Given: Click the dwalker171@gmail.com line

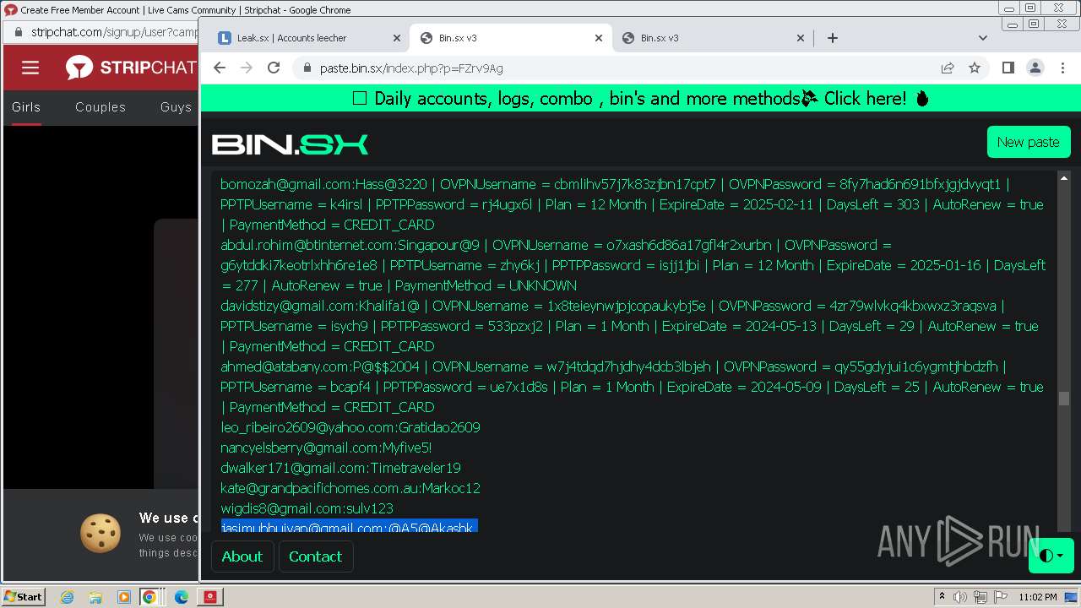Looking at the screenshot, I should pyautogui.click(x=340, y=468).
